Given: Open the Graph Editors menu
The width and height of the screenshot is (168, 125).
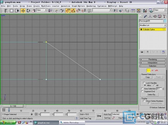Looking at the screenshot, I should (x=78, y=6).
